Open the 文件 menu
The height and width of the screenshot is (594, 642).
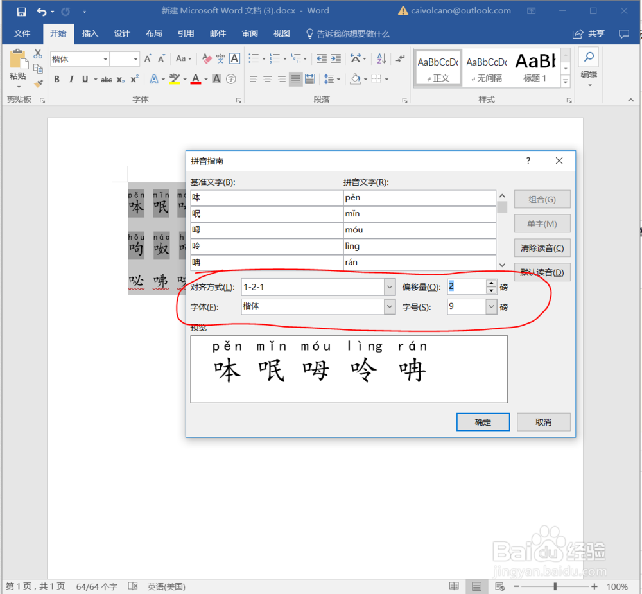pos(22,33)
